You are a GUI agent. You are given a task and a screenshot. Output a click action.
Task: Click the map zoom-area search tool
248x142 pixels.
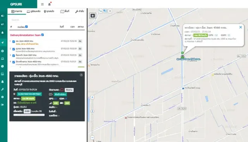pos(105,11)
